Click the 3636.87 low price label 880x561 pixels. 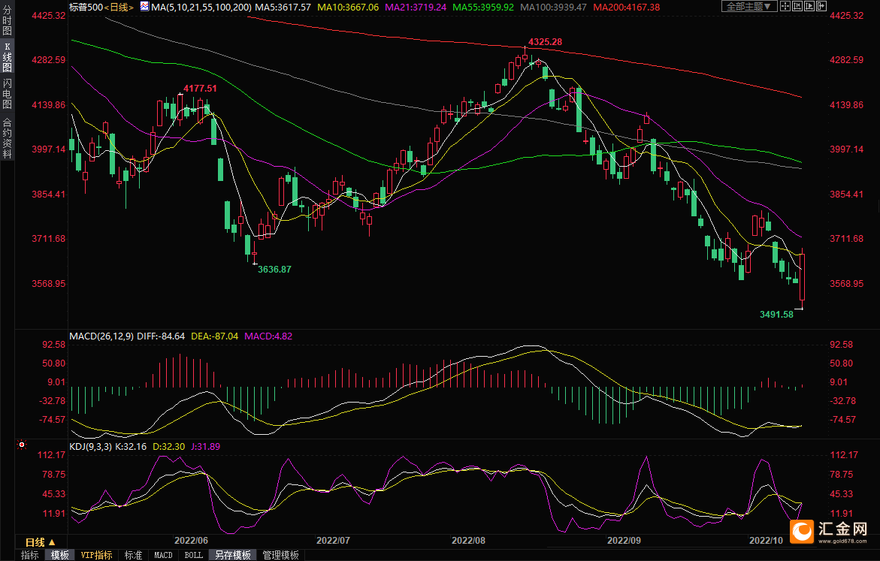pyautogui.click(x=274, y=270)
